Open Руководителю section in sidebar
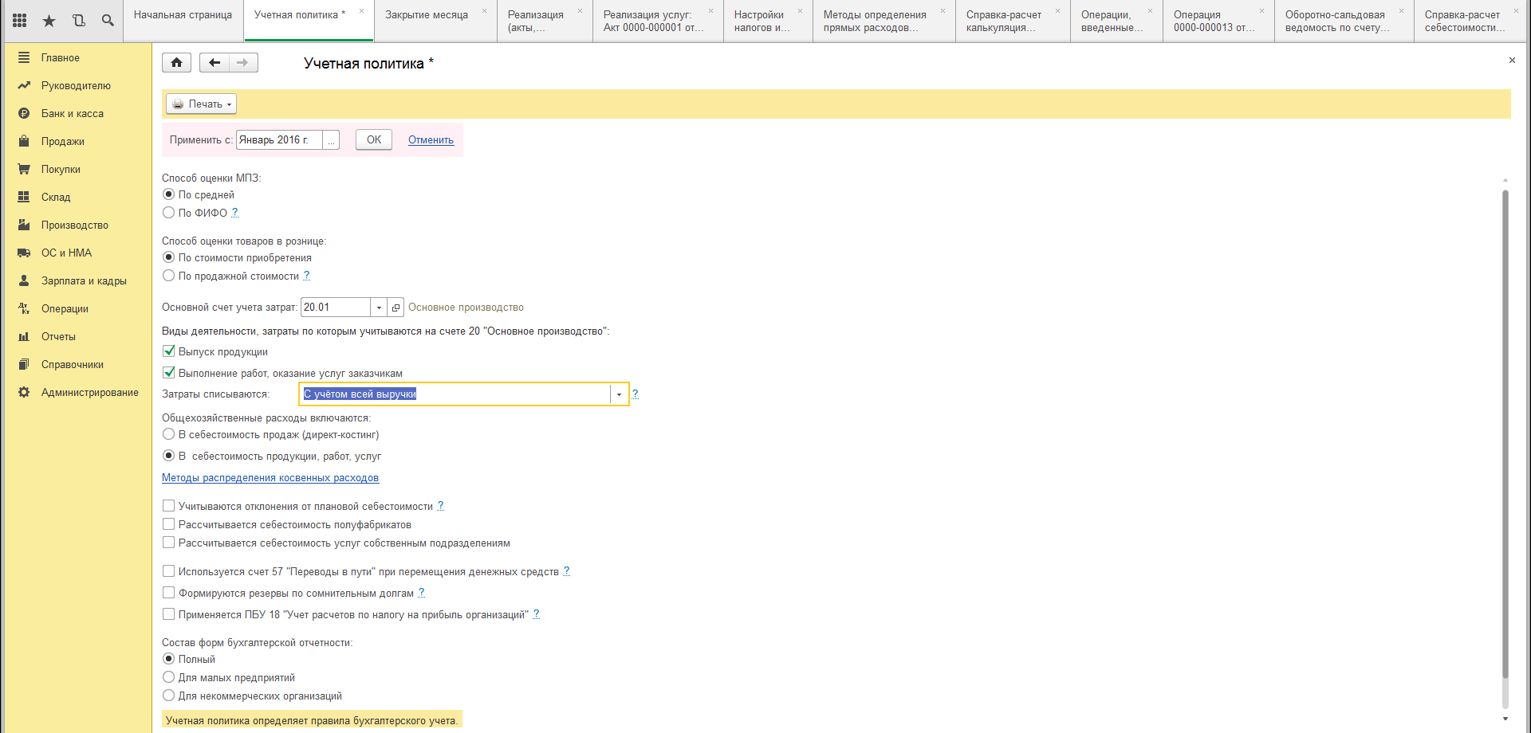 pyautogui.click(x=77, y=85)
